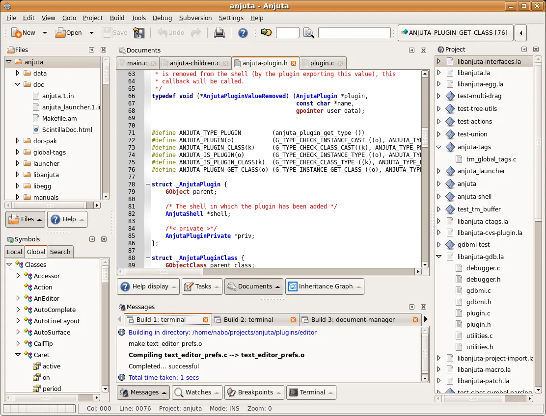Open a file with the Open toolbar icon
546x416 pixels.
click(x=61, y=32)
